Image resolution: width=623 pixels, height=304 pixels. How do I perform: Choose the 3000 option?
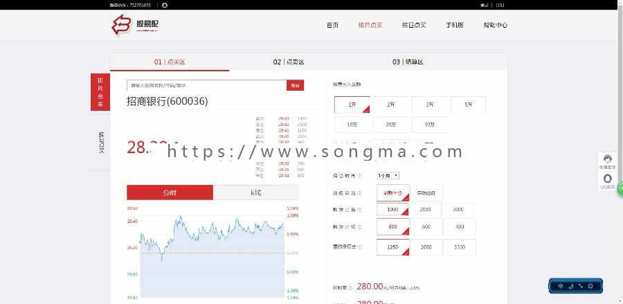(x=458, y=210)
